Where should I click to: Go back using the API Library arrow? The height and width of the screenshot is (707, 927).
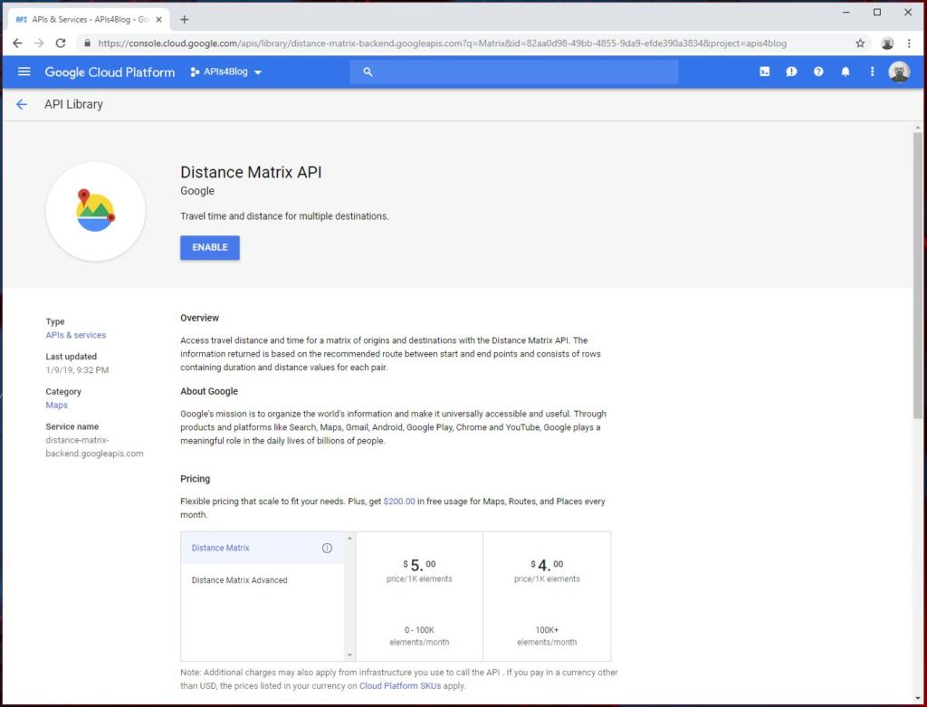(22, 104)
